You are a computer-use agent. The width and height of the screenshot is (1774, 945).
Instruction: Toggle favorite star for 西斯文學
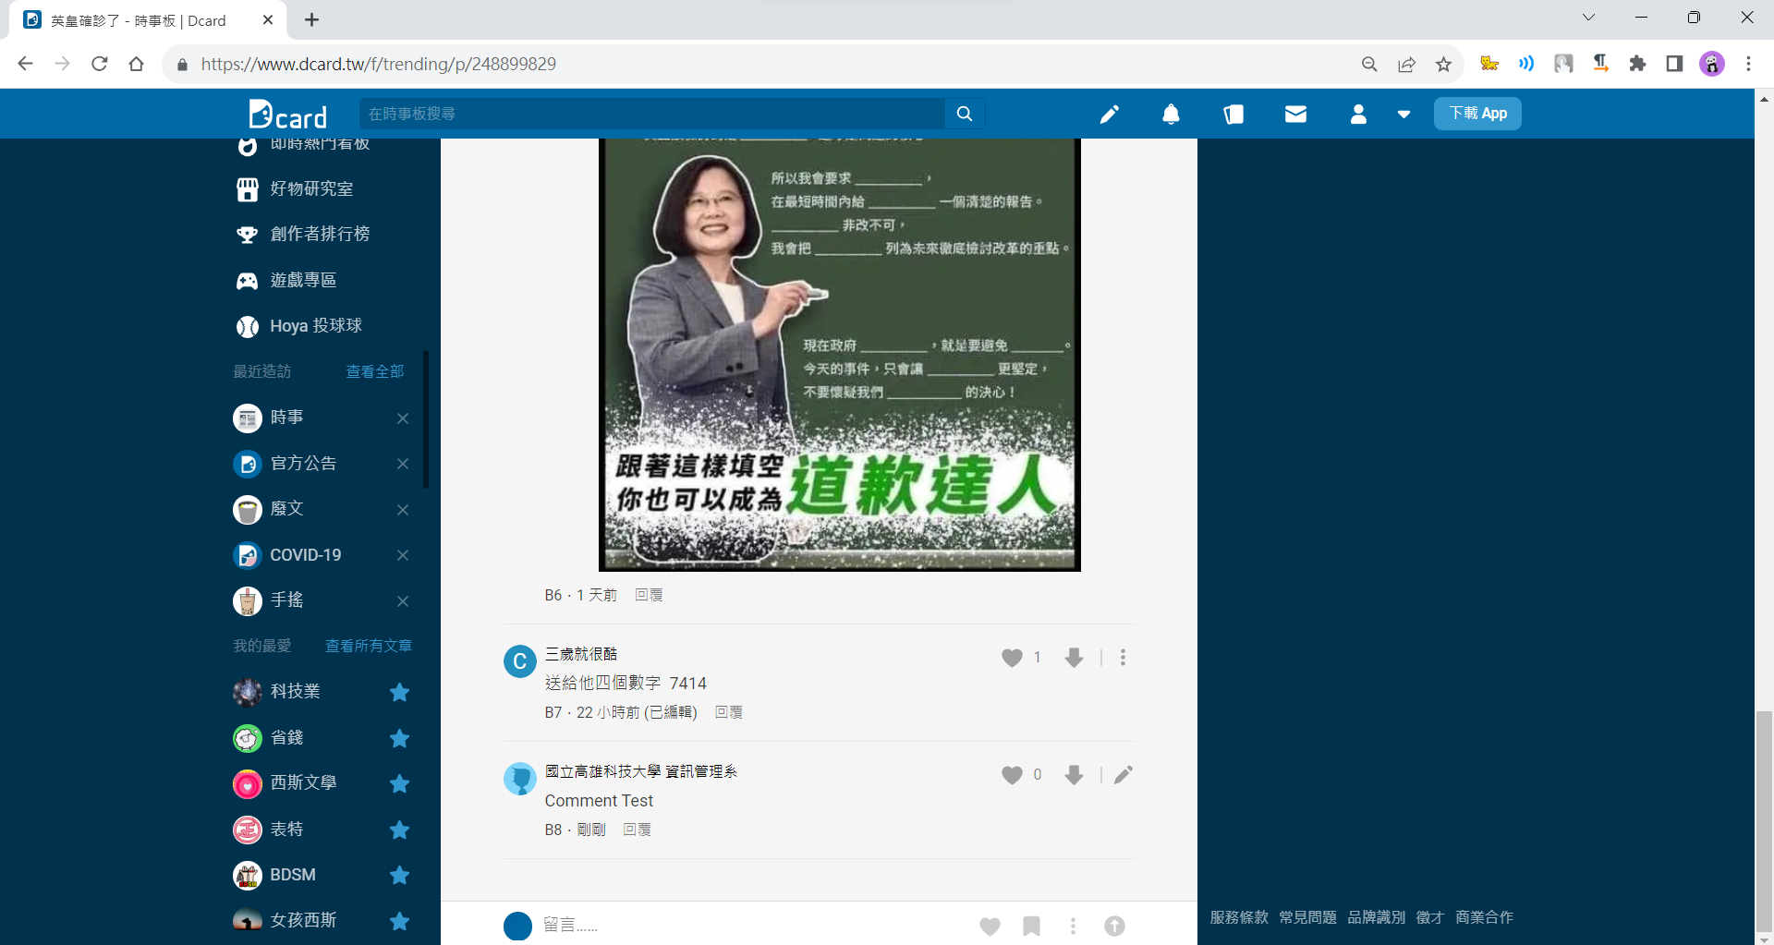click(x=399, y=783)
